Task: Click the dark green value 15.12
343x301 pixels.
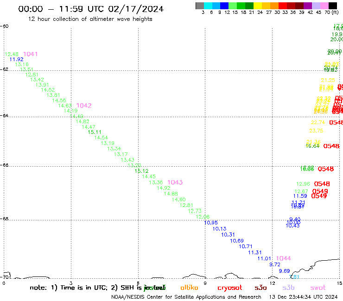Action: tap(141, 171)
